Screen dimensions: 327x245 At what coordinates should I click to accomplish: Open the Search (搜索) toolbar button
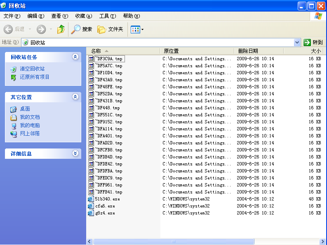click(82, 29)
